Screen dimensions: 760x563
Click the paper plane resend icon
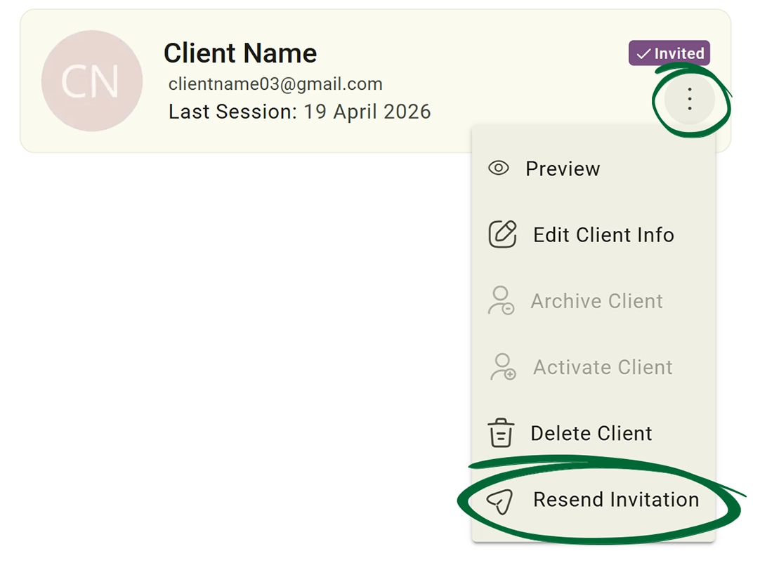(499, 501)
